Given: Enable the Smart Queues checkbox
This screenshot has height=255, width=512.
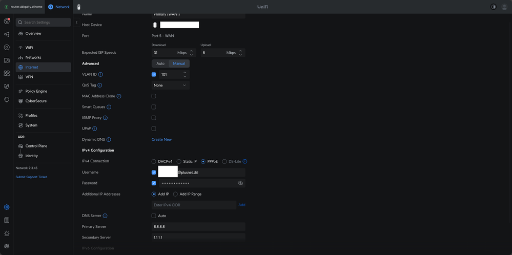Looking at the screenshot, I should [x=154, y=107].
